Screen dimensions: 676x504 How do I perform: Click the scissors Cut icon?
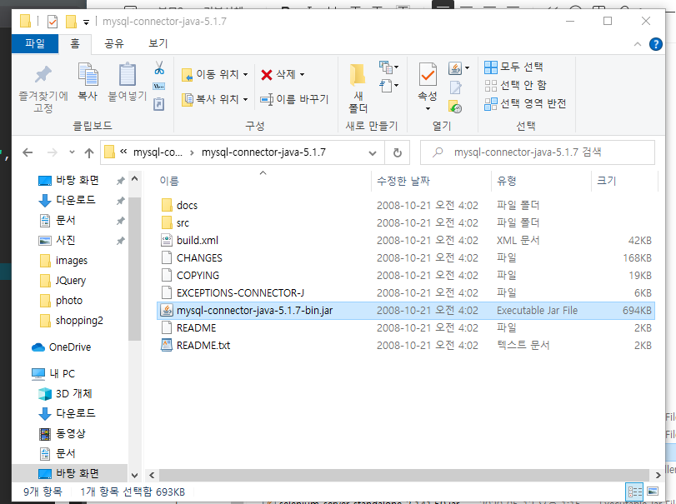coord(159,67)
